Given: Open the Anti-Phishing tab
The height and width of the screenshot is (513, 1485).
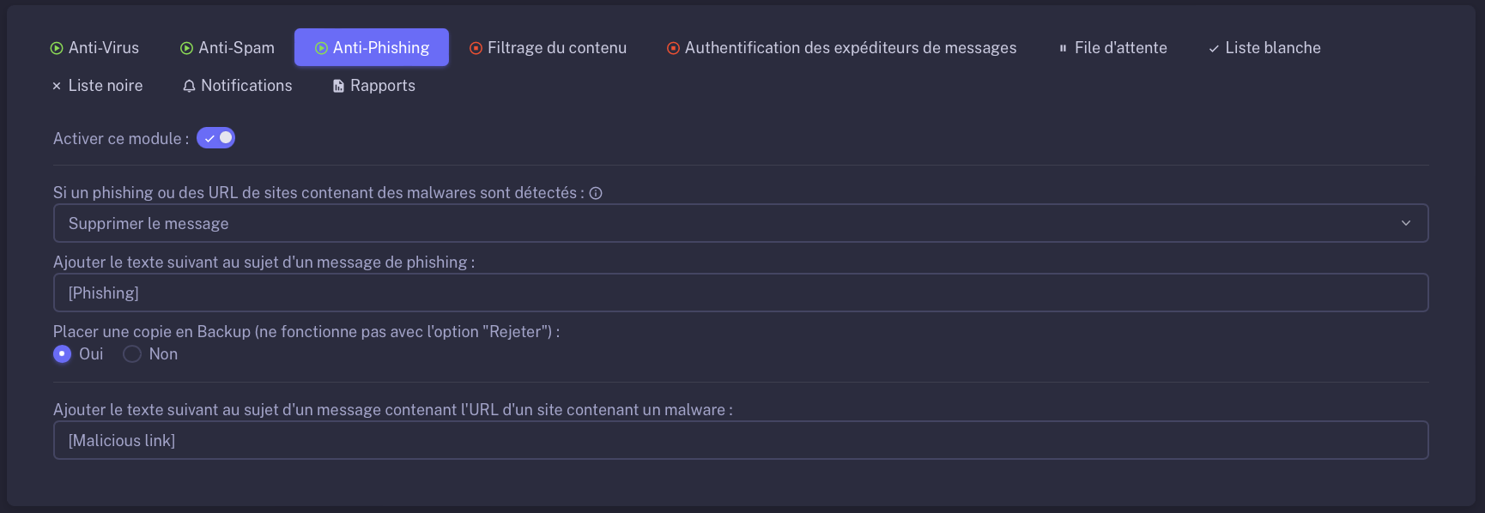Looking at the screenshot, I should click(x=372, y=47).
